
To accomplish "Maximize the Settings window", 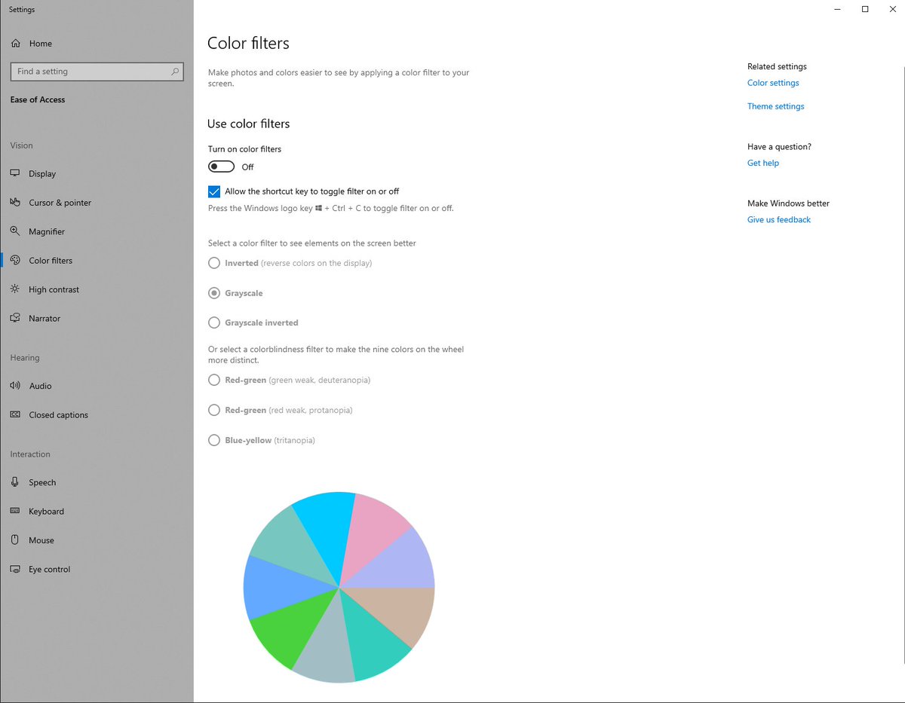I will tap(865, 9).
